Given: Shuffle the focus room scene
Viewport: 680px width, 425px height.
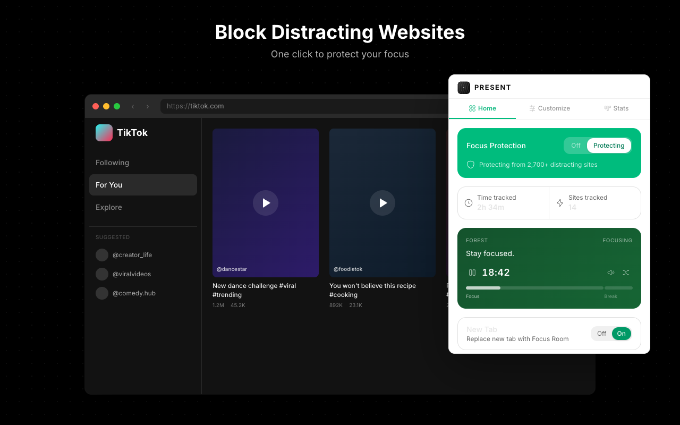Looking at the screenshot, I should (626, 273).
